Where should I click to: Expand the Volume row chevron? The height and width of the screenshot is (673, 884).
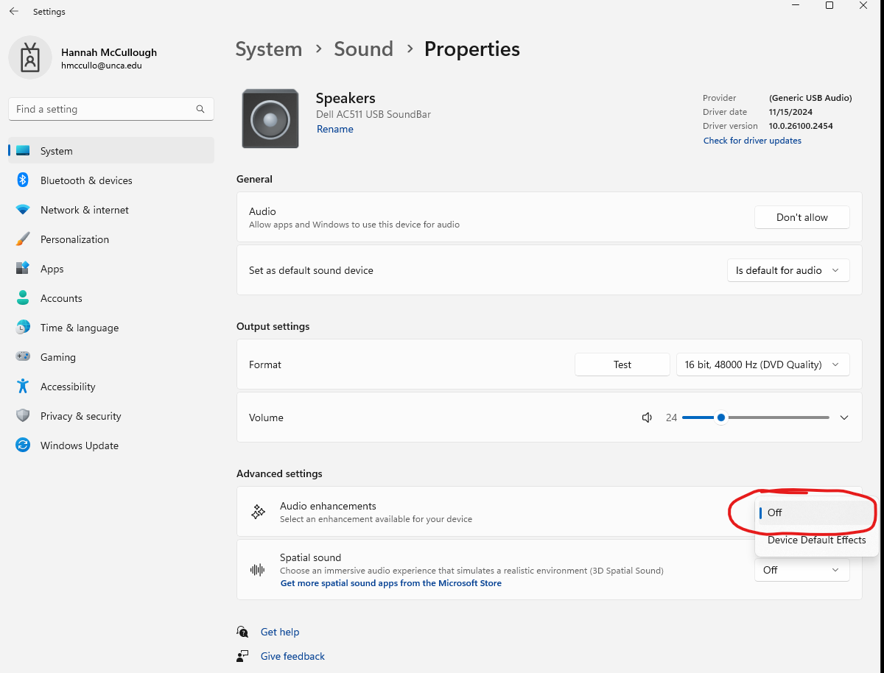point(843,417)
